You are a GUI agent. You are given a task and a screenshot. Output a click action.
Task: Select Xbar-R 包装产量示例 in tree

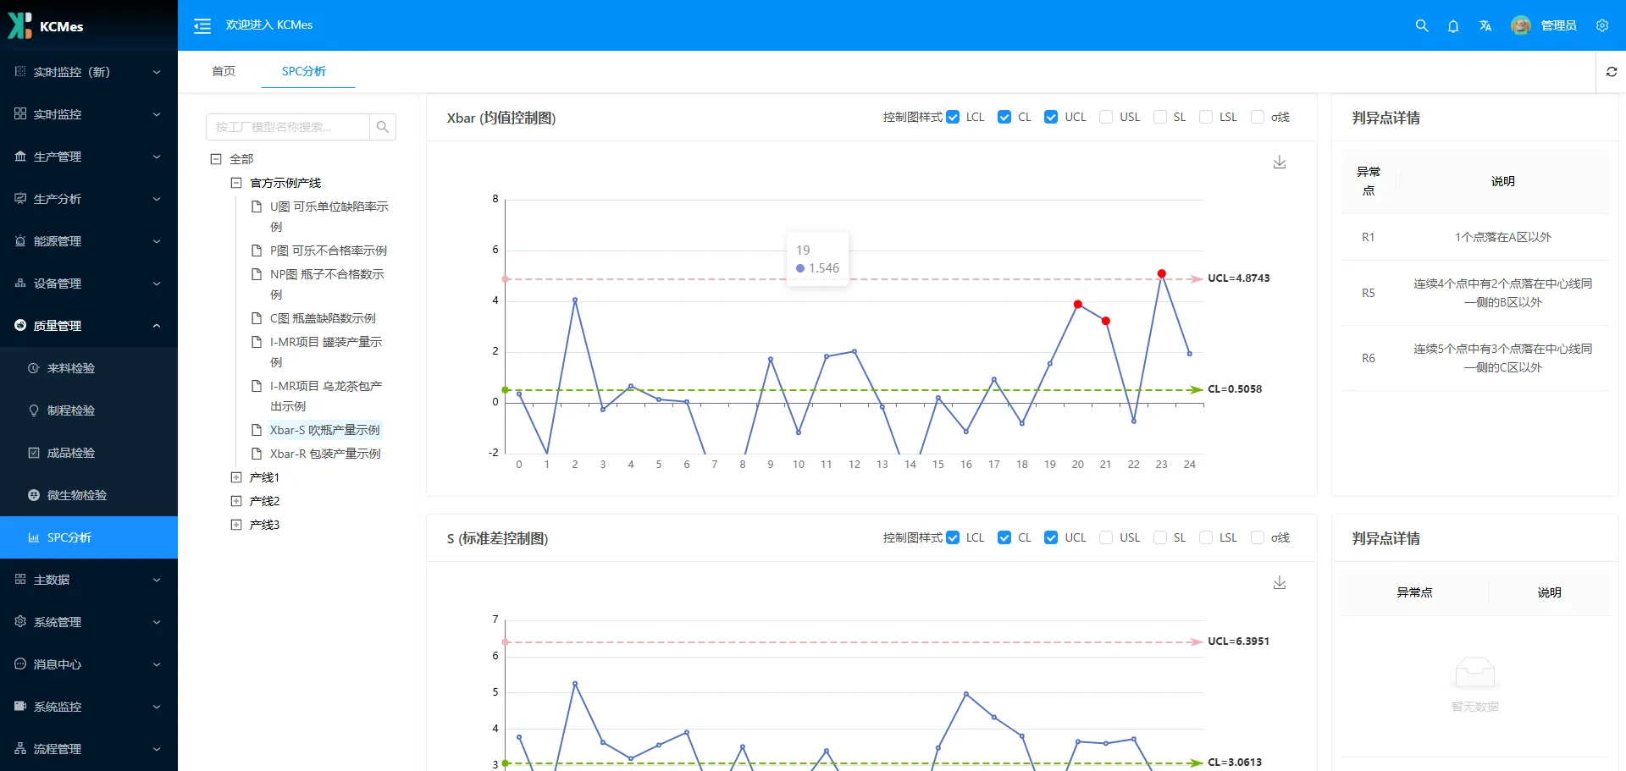325,454
